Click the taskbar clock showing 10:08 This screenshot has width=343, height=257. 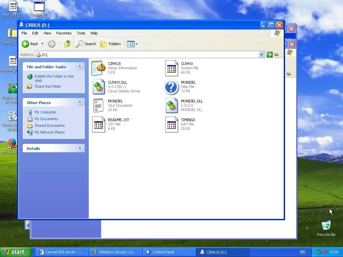tap(334, 252)
